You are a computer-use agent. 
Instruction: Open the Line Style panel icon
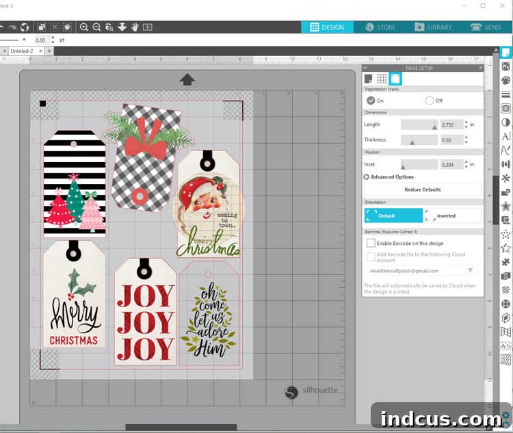click(505, 94)
